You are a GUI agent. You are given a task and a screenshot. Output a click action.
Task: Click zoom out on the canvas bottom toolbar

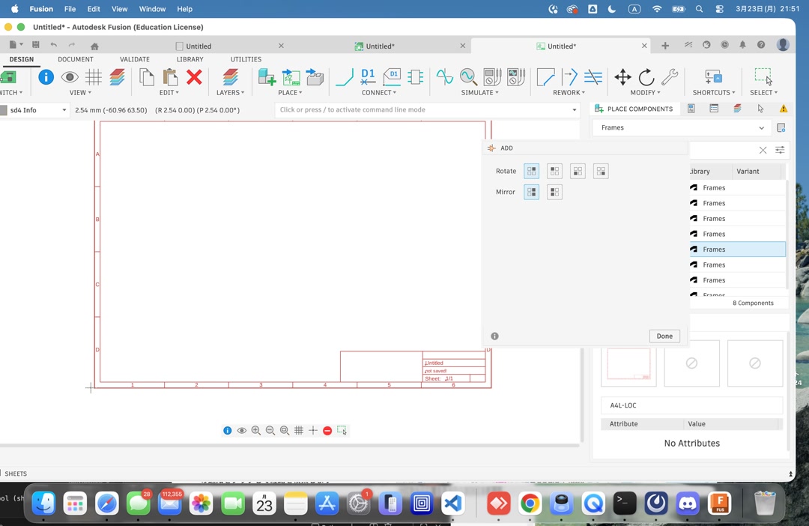coord(270,431)
